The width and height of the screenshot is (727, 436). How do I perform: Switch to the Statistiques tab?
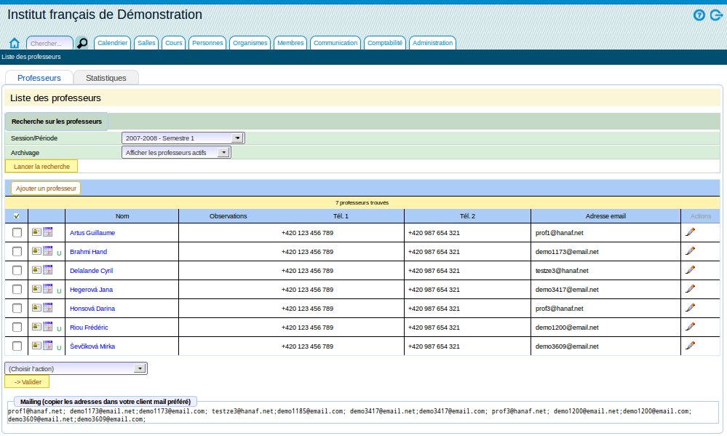pyautogui.click(x=106, y=78)
